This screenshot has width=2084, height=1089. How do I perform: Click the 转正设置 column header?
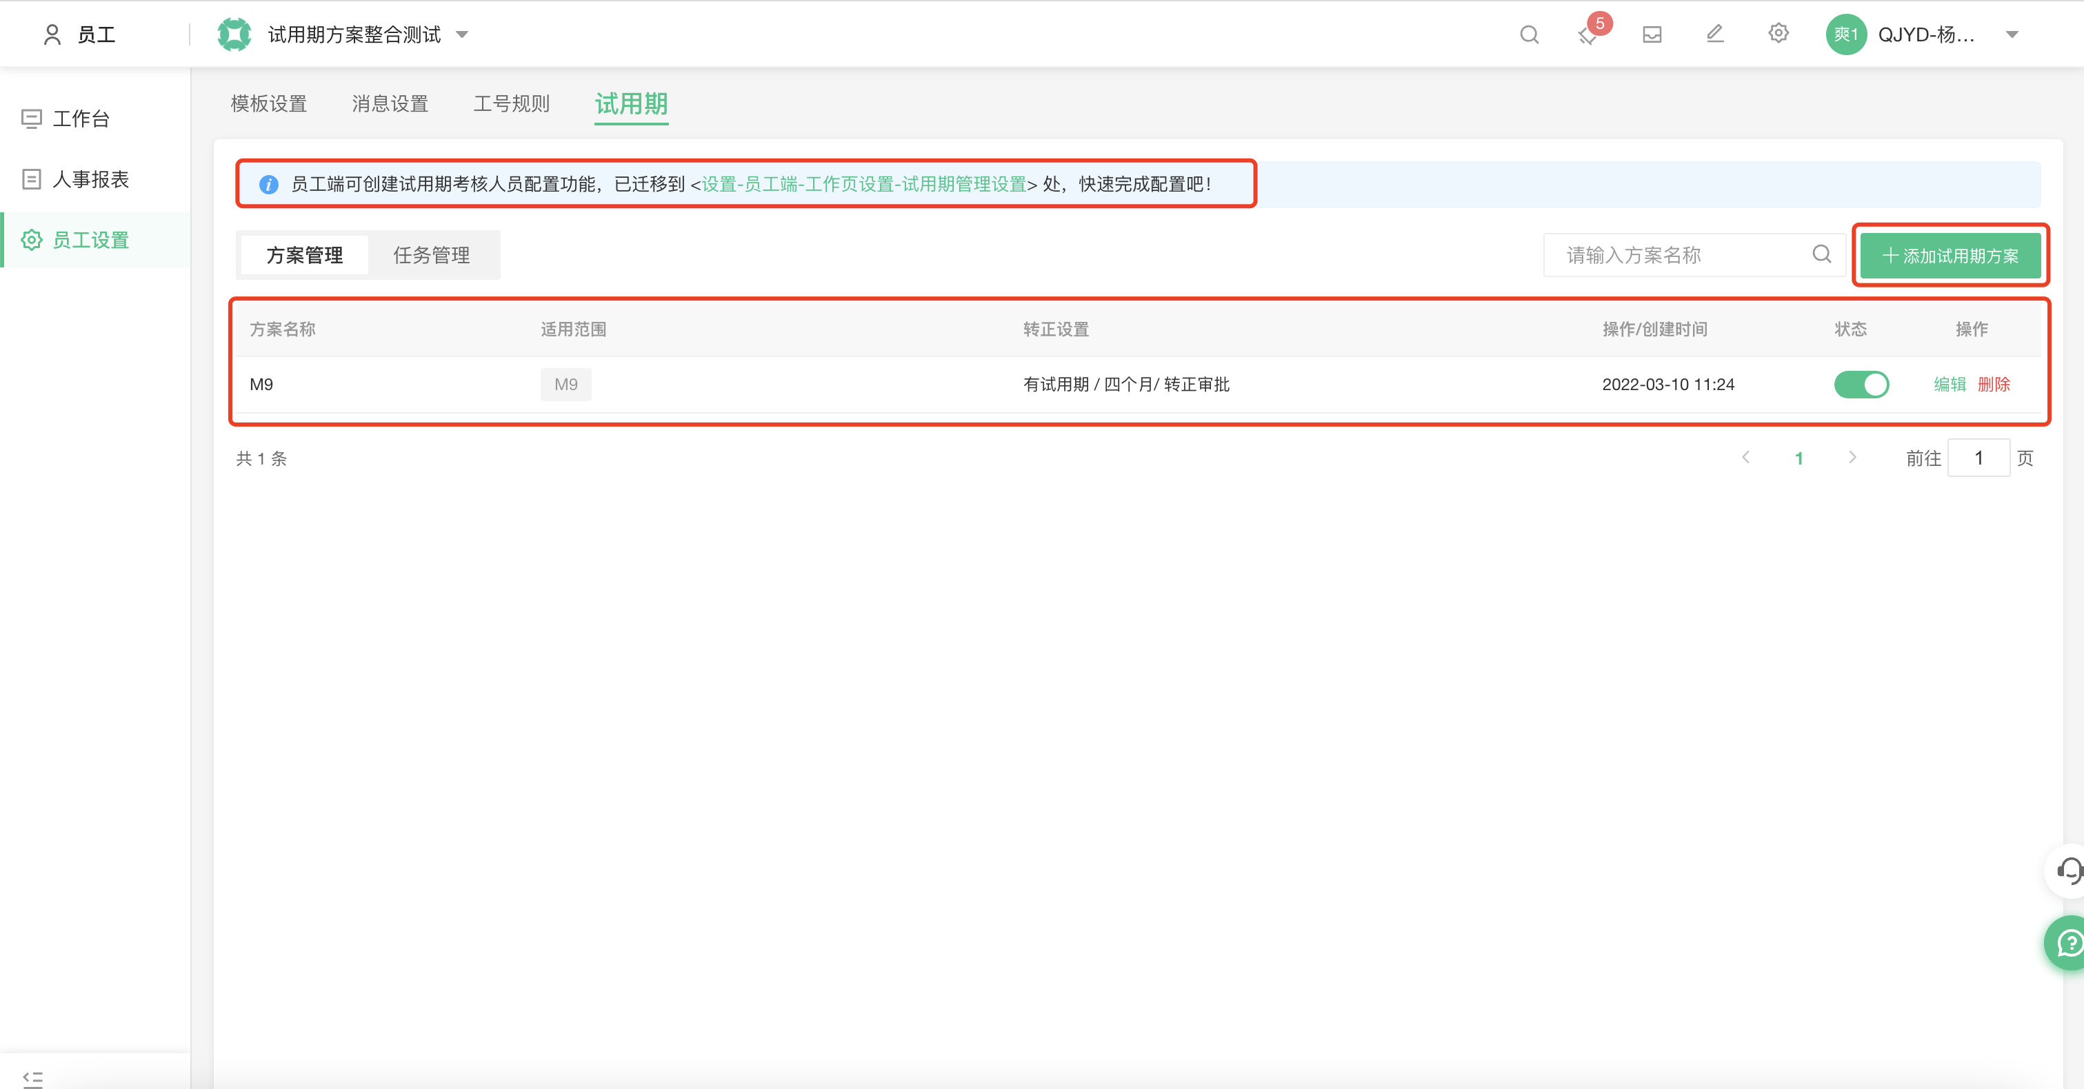tap(1056, 329)
